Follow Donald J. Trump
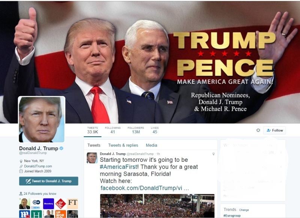300x218 pixels. coord(274,130)
